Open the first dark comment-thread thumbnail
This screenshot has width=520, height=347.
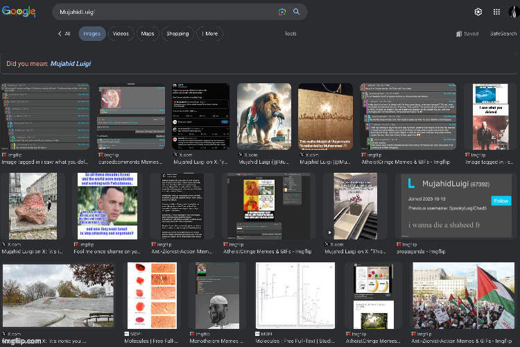tap(46, 116)
